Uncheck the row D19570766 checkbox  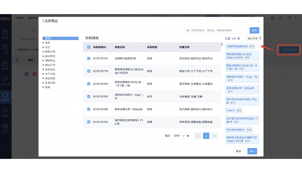(89, 109)
